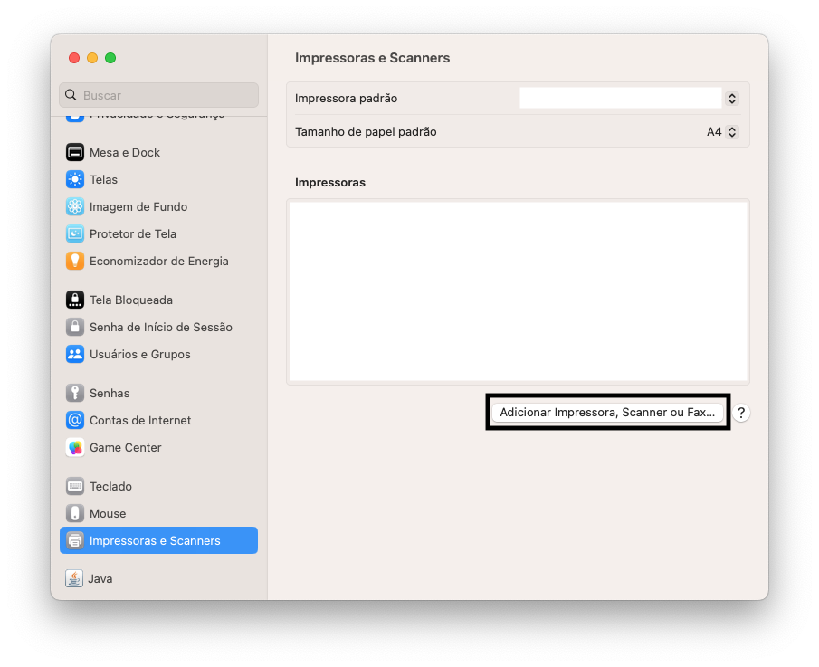Maximize window with green button
The width and height of the screenshot is (819, 667).
click(110, 58)
